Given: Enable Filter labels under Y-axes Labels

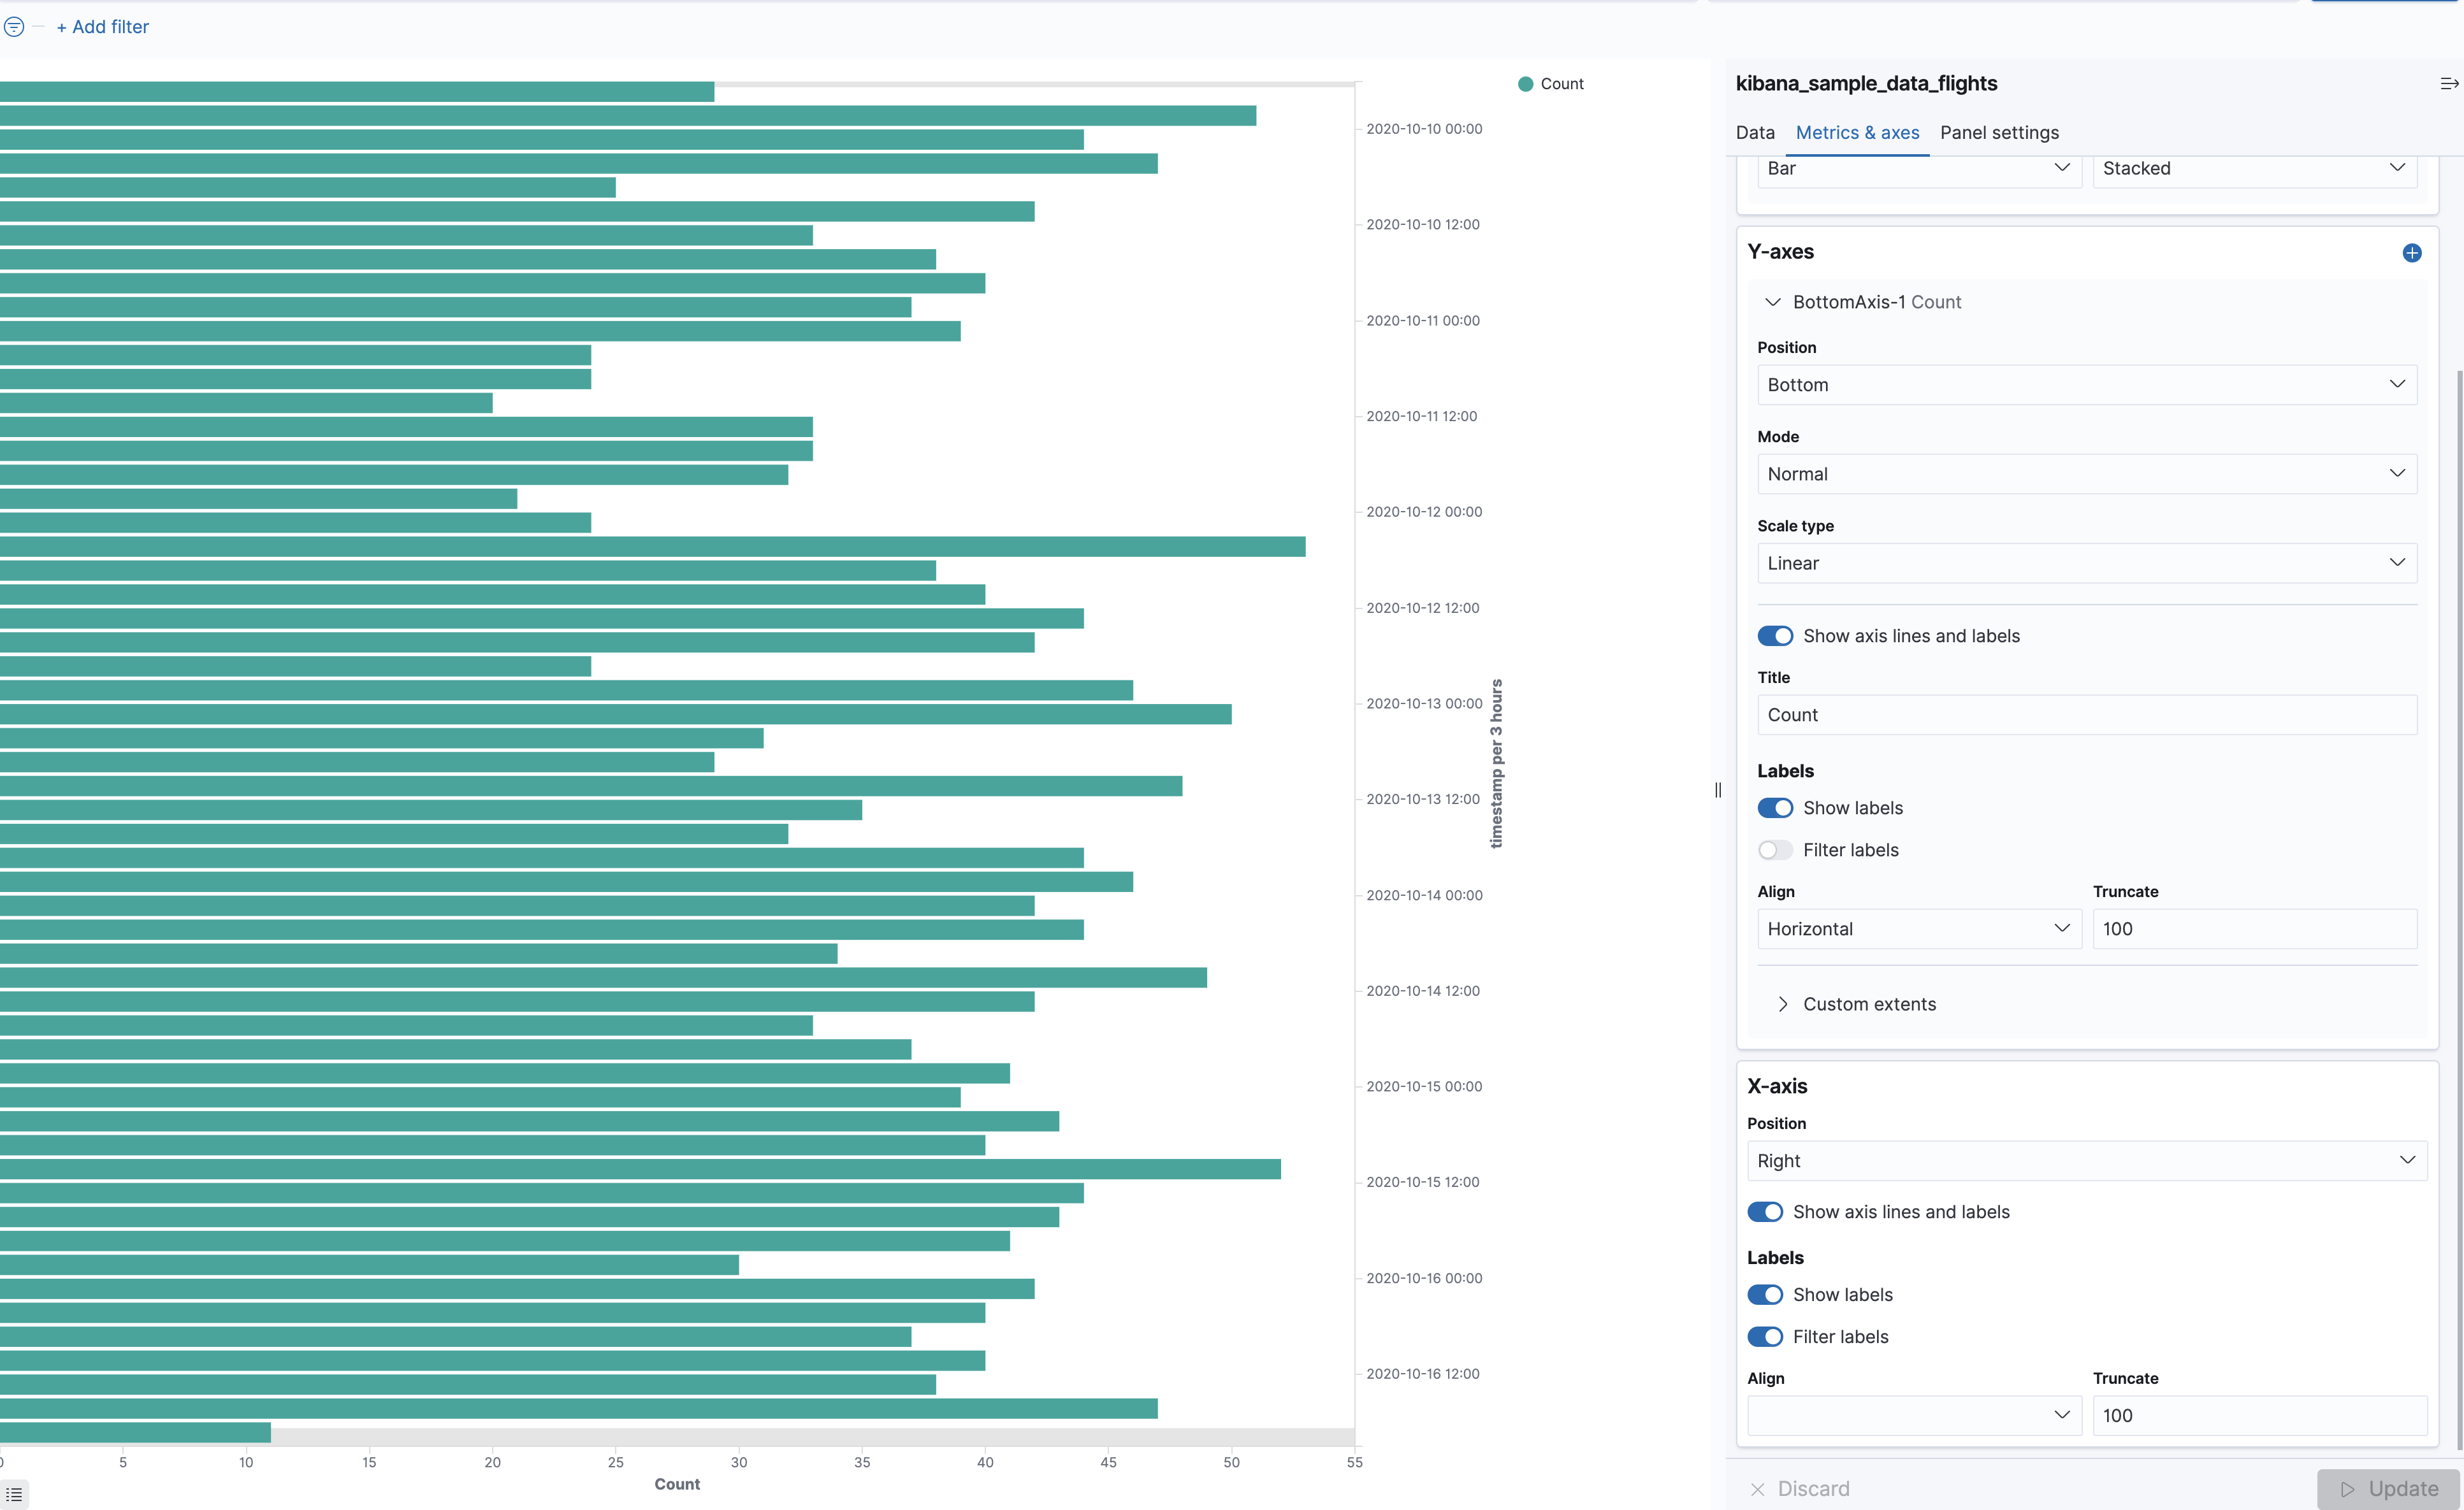Looking at the screenshot, I should click(x=1775, y=849).
